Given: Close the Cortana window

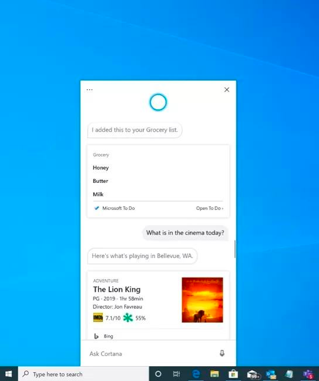Looking at the screenshot, I should 227,89.
